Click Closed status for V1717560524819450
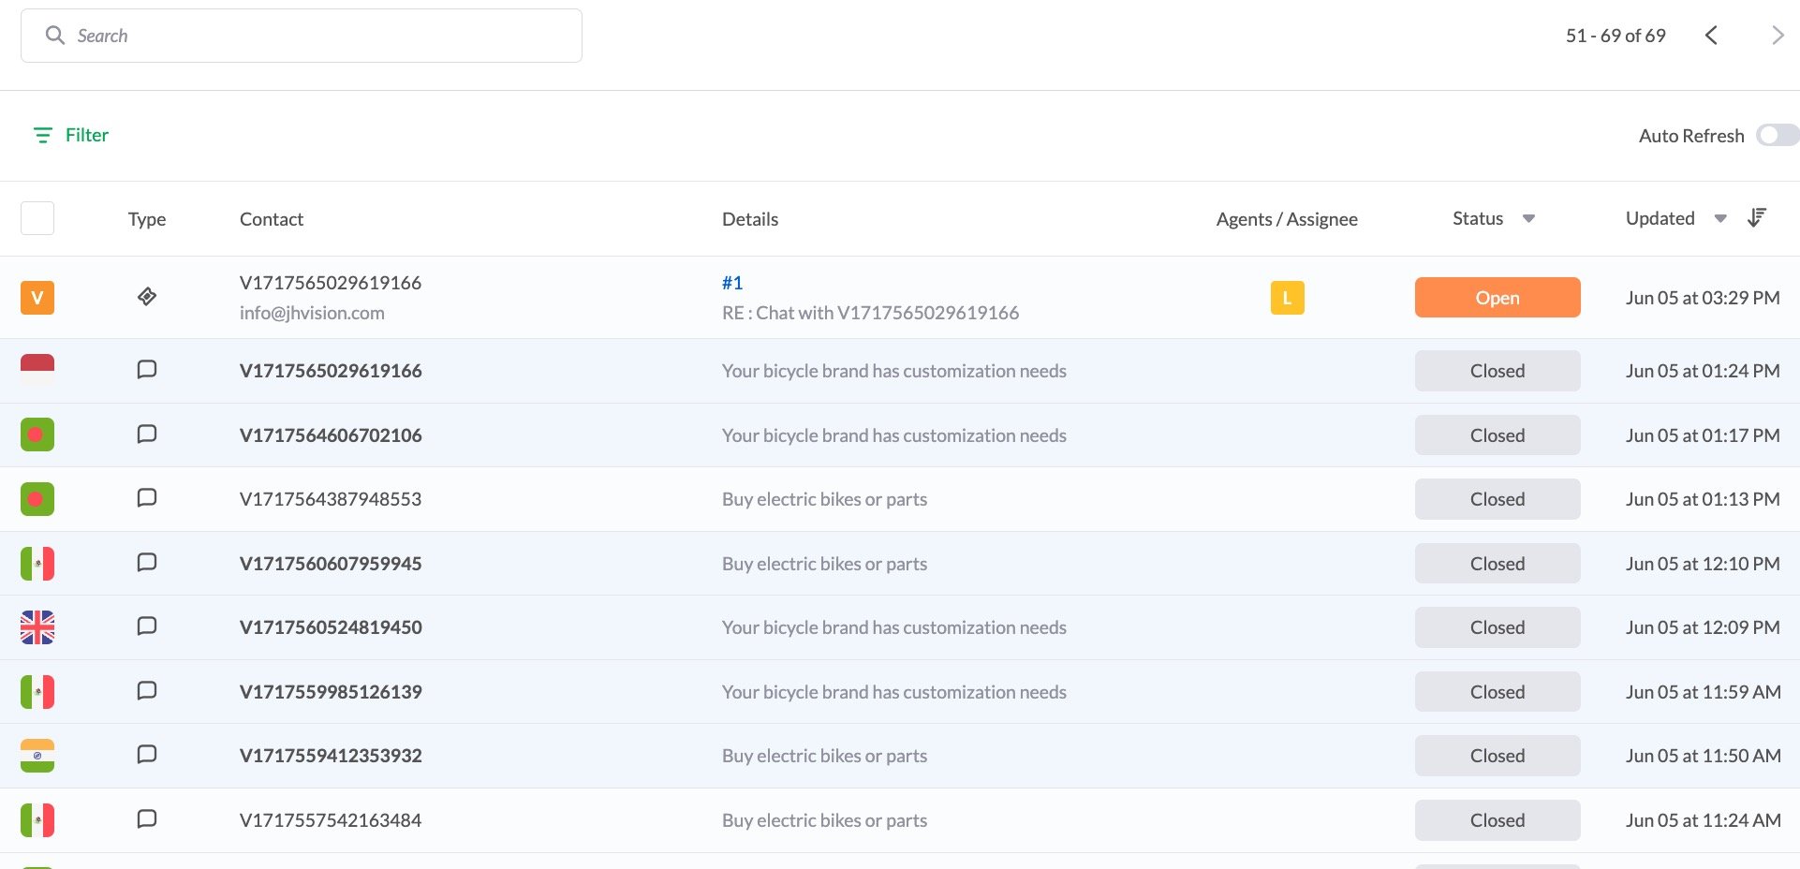Image resolution: width=1800 pixels, height=869 pixels. (1498, 627)
